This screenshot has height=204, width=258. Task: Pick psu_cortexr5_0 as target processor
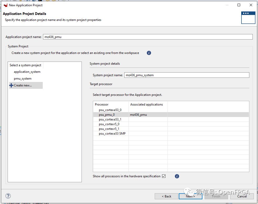pos(109,124)
